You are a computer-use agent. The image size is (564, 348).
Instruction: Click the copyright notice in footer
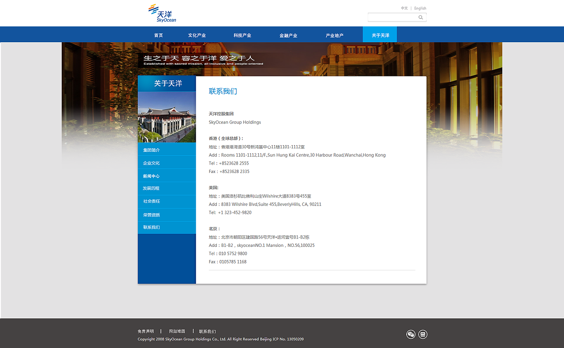pos(220,339)
